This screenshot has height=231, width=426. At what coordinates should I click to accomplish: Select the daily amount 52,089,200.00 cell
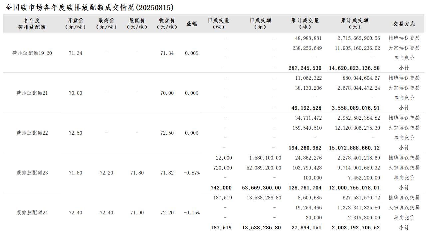click(x=265, y=168)
